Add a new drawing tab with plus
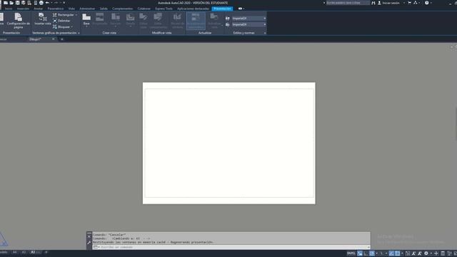This screenshot has height=257, width=457. [x=62, y=39]
